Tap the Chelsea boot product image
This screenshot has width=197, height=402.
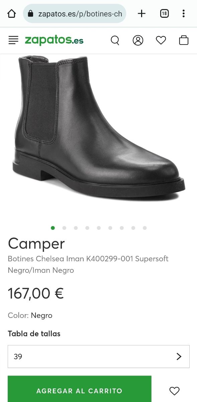(99, 129)
